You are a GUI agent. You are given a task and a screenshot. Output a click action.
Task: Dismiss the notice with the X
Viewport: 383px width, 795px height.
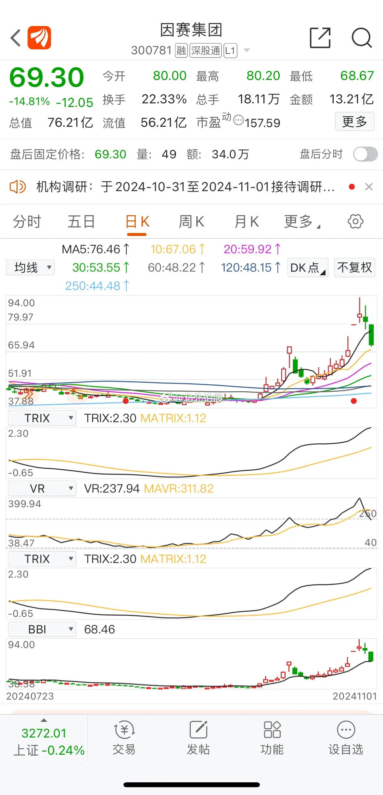click(x=369, y=187)
